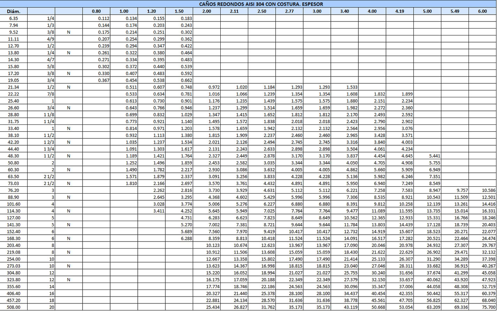This screenshot has width=502, height=317.
Task: Select the weight value 20.403
Action: 489,225
